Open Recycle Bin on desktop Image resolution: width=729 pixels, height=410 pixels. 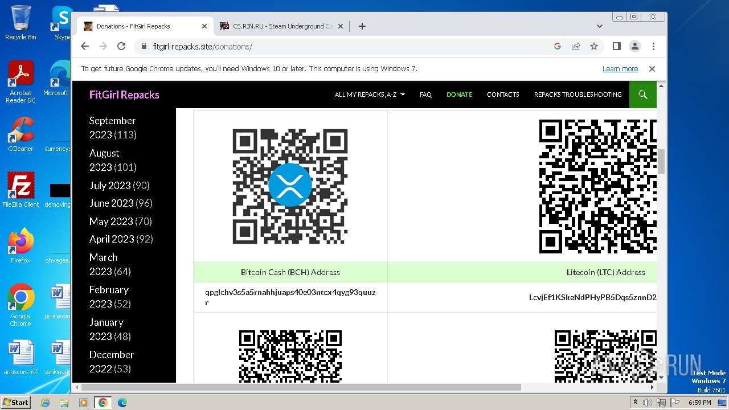[21, 23]
